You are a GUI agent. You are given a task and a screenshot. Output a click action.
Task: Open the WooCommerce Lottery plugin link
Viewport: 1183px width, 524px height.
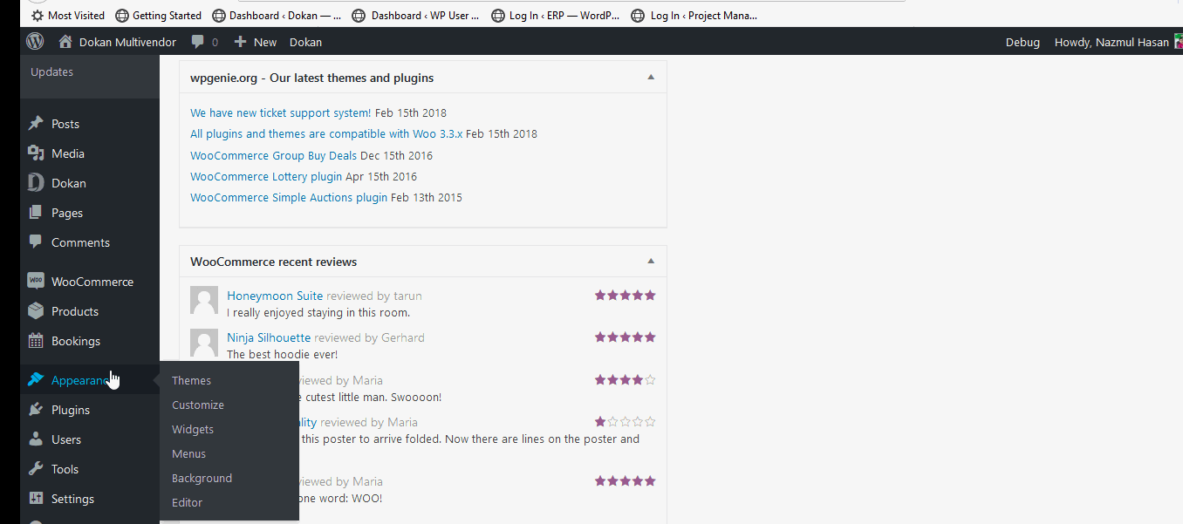(x=266, y=176)
